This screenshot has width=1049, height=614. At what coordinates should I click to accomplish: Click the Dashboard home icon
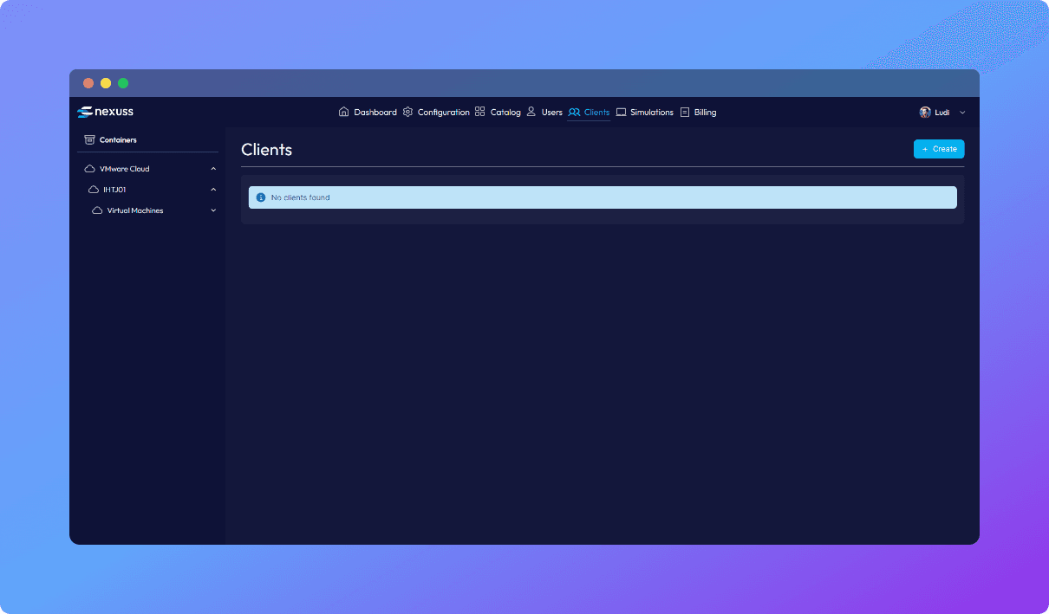point(344,112)
